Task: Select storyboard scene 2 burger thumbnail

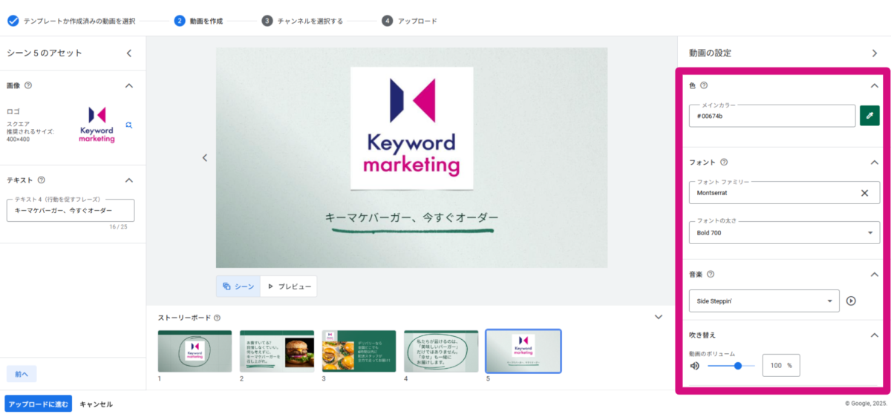Action: [x=277, y=351]
